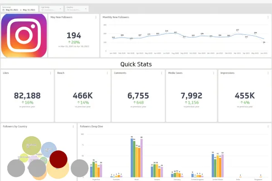272x181 pixels.
Task: Open Followers by Country options menu
Action: 73,127
